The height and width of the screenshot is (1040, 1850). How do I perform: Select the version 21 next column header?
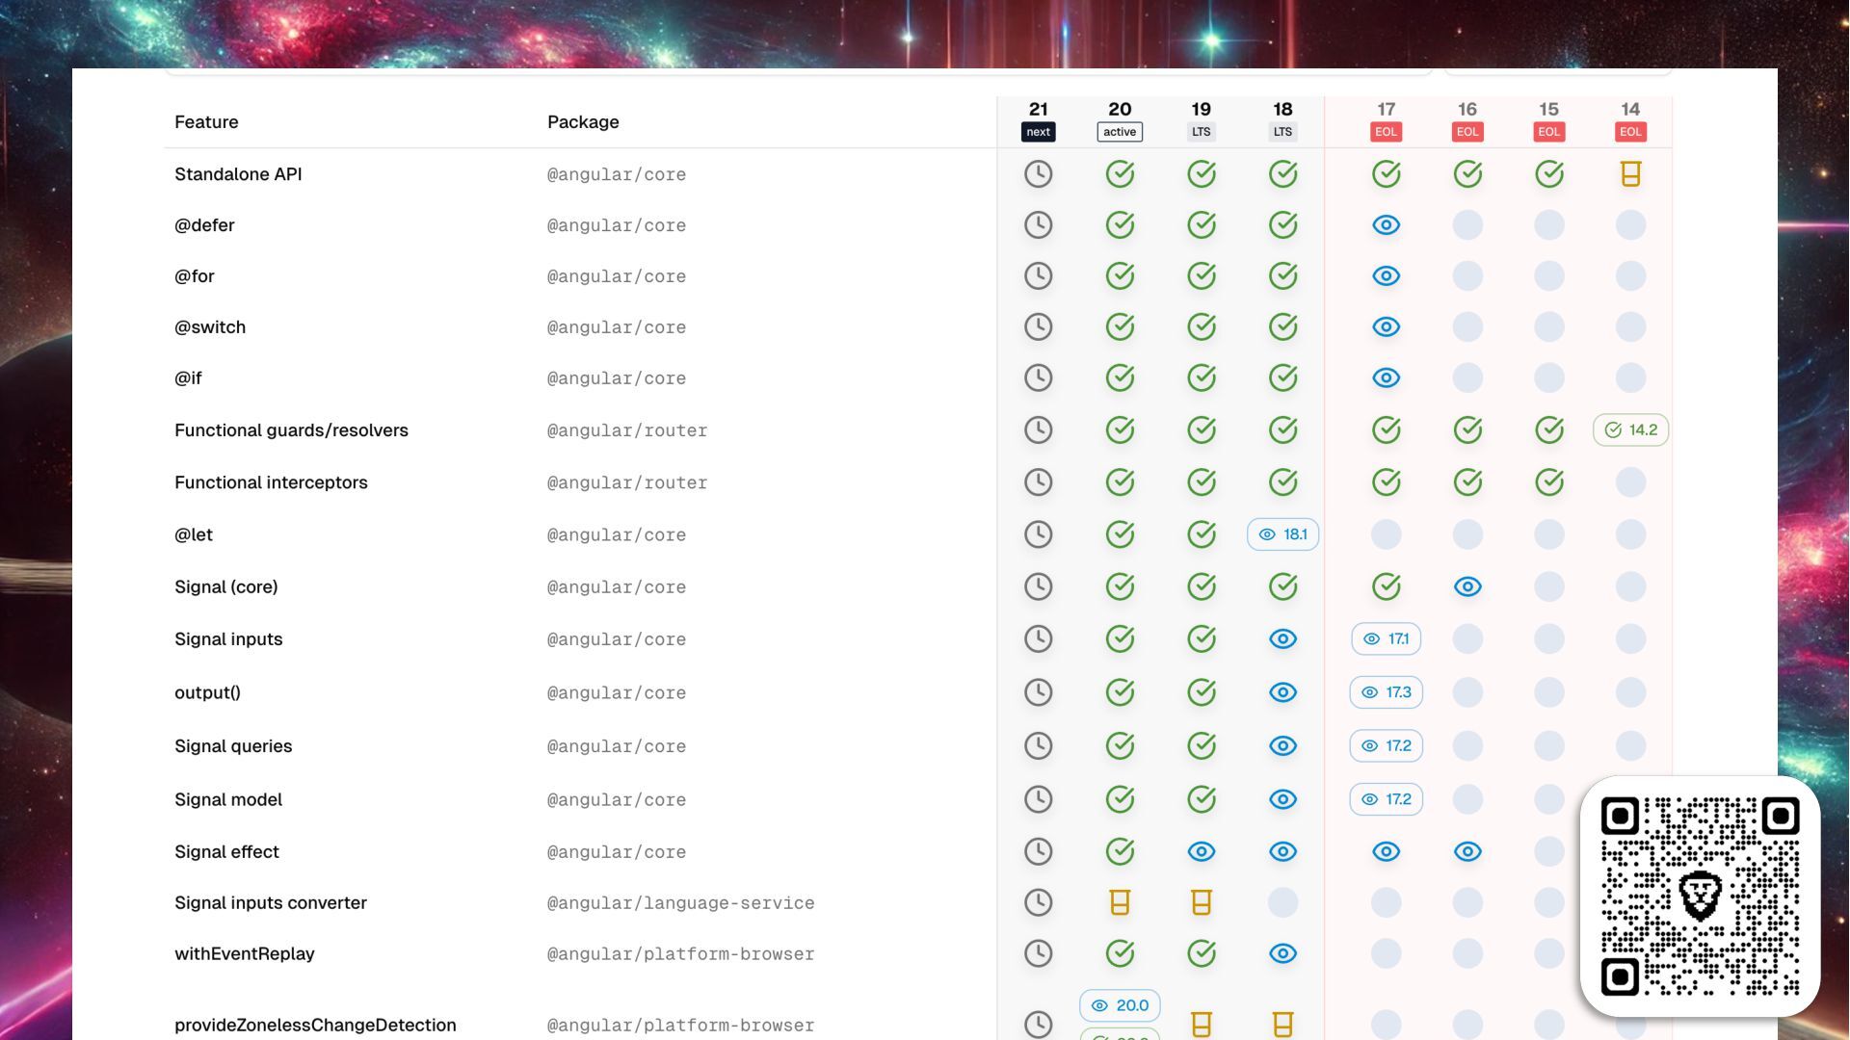[1038, 120]
